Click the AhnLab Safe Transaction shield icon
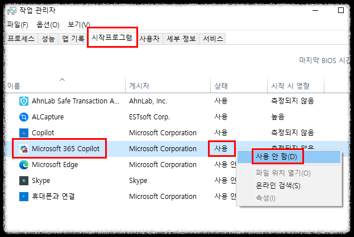 coord(24,101)
